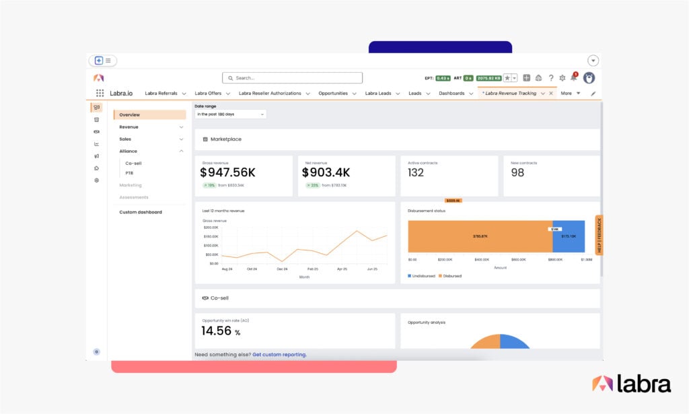This screenshot has height=414, width=689.
Task: Switch to the Labra Referrals tab
Action: (161, 93)
